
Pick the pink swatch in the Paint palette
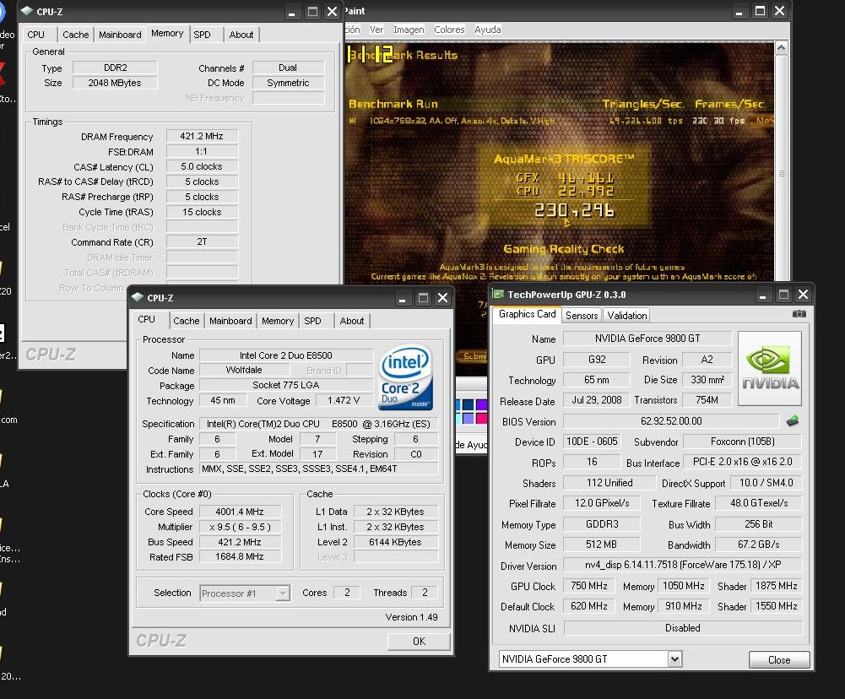481,418
